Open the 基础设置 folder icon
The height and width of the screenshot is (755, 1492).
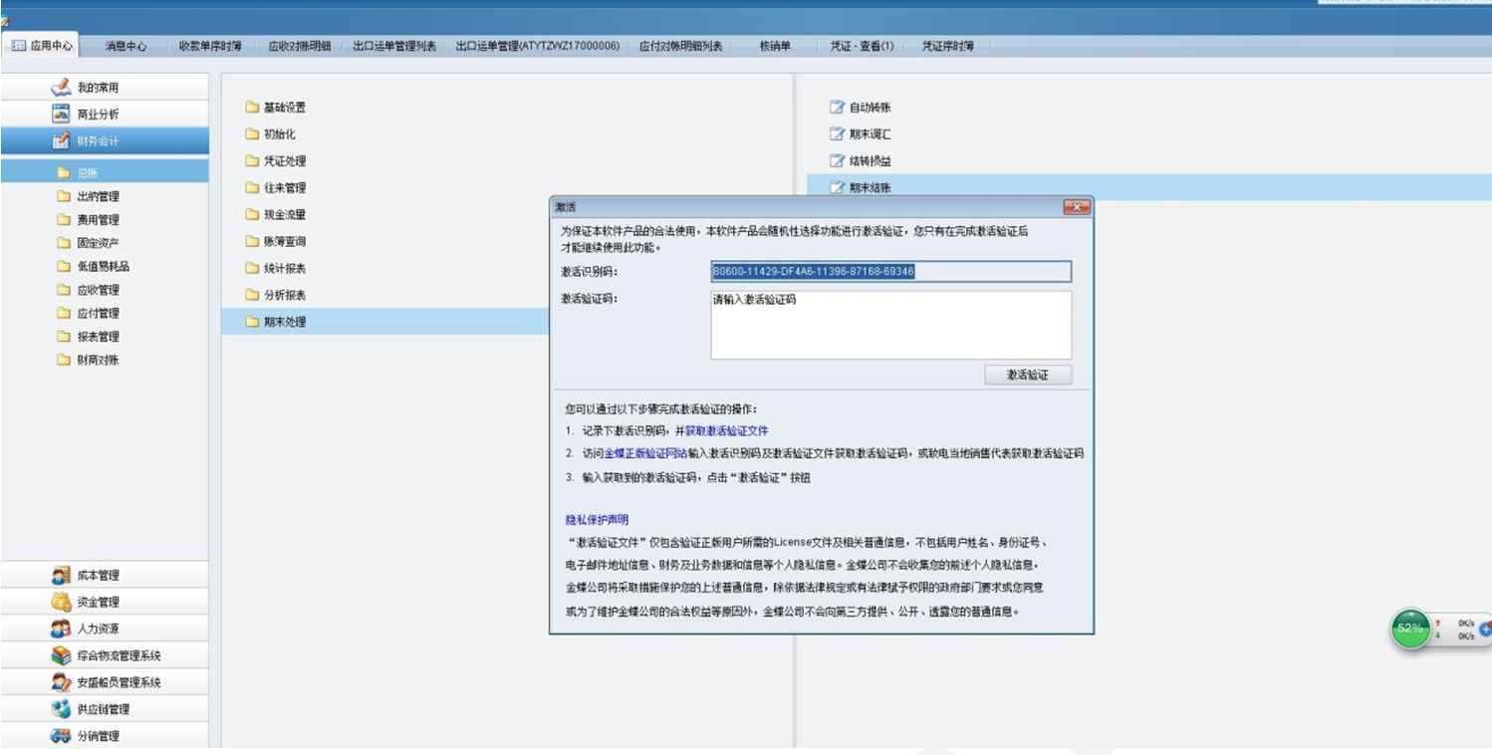(x=252, y=108)
